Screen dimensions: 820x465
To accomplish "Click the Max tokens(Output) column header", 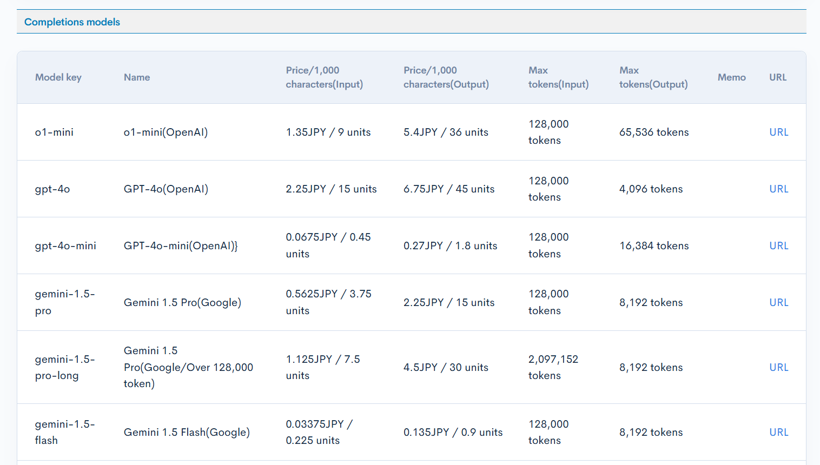I will (653, 77).
